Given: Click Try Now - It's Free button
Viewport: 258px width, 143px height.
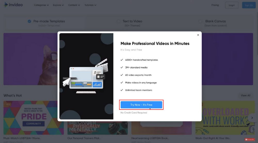Looking at the screenshot, I should click(141, 105).
